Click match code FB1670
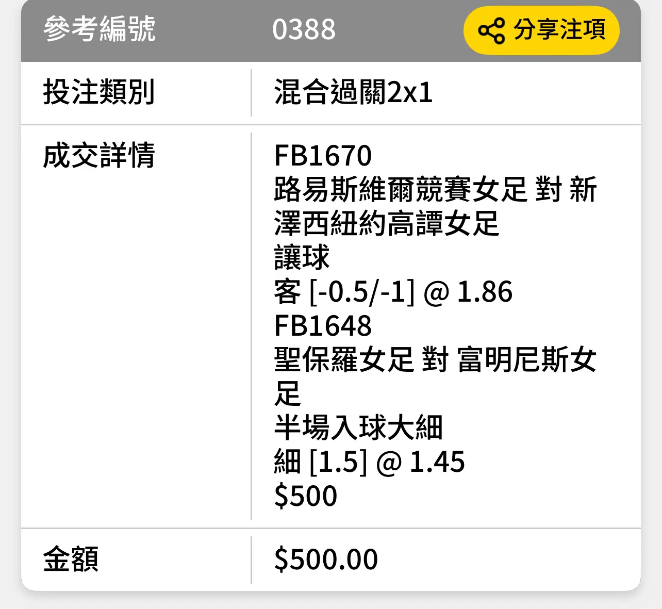This screenshot has height=609, width=662. [323, 156]
